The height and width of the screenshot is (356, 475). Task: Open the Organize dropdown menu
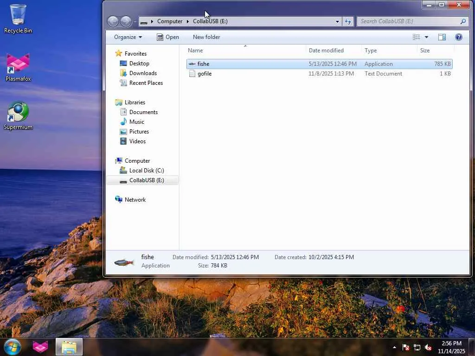(x=128, y=37)
